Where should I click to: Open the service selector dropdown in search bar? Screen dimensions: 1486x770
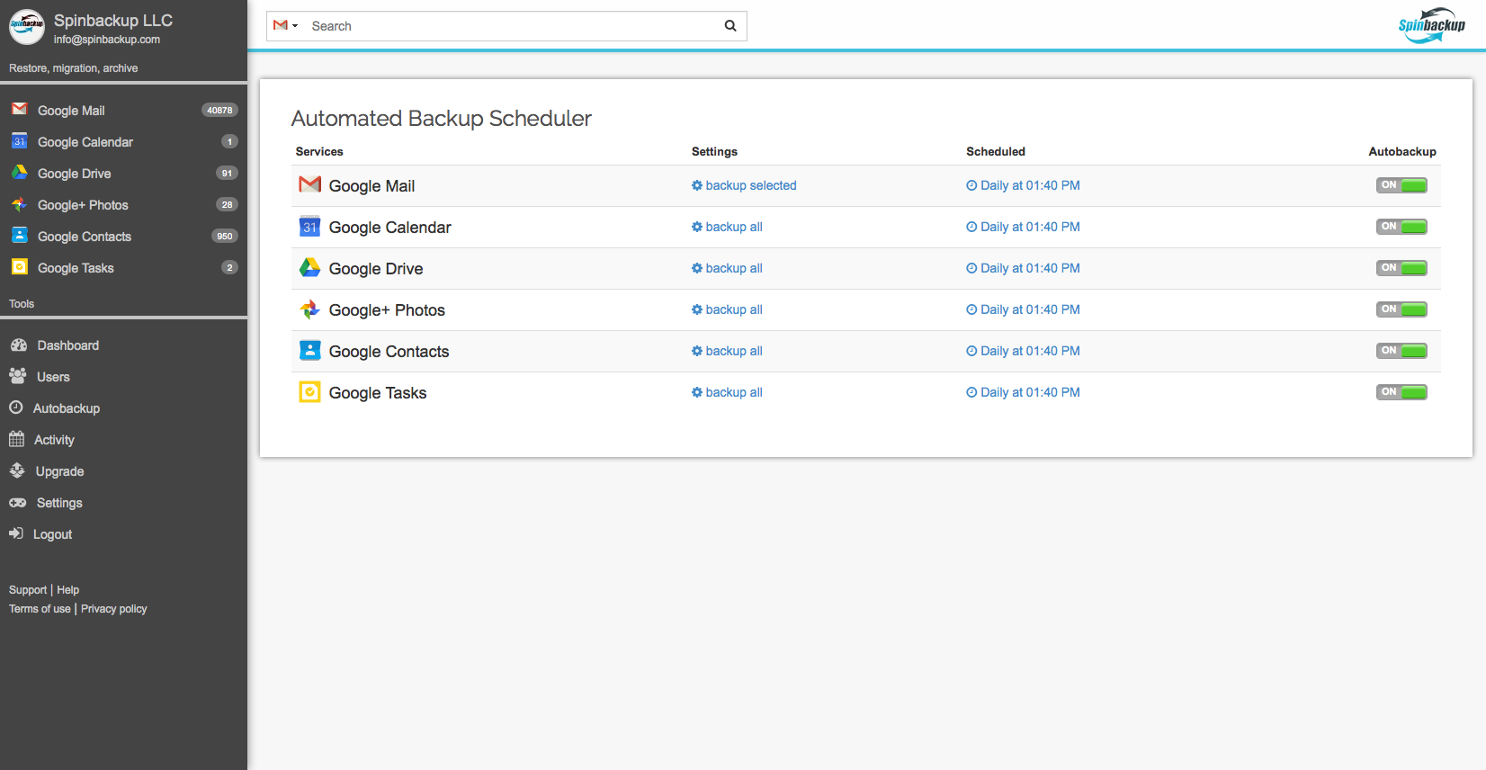point(286,26)
